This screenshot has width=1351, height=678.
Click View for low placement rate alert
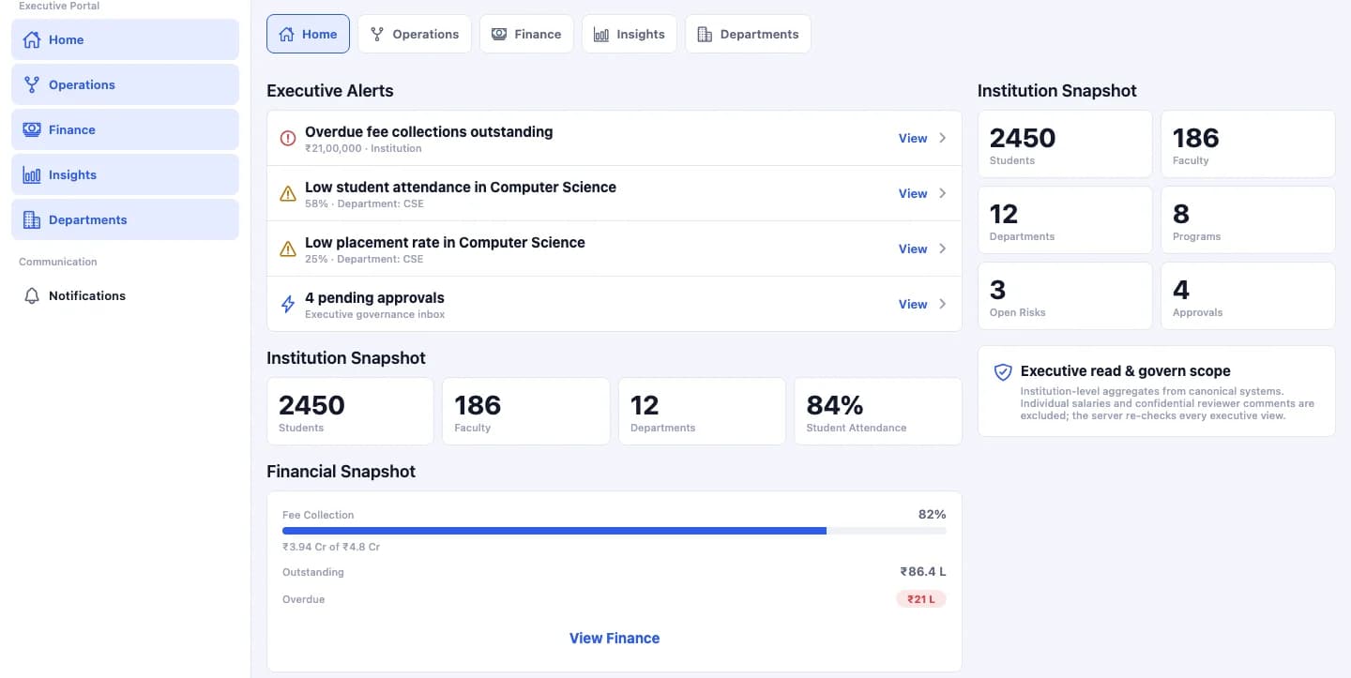(913, 249)
